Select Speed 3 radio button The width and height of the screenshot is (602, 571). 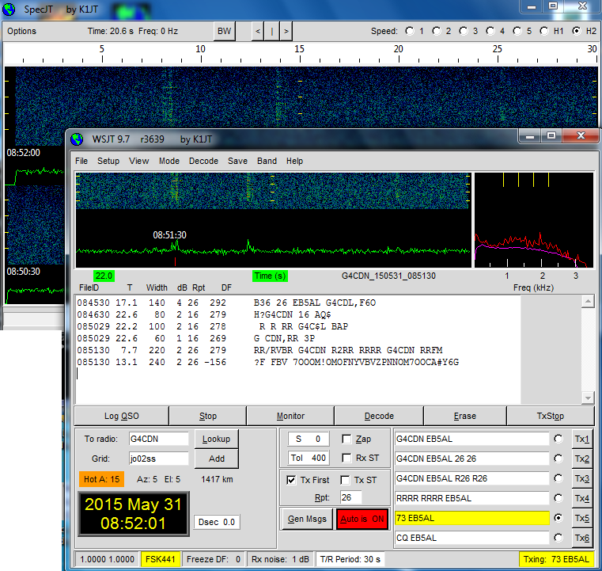pyautogui.click(x=464, y=31)
